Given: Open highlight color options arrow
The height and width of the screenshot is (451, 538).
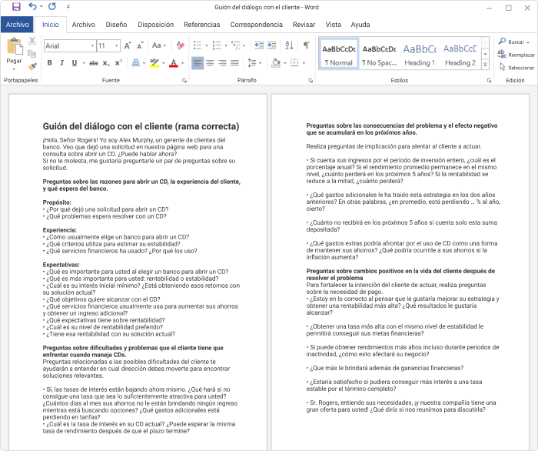Looking at the screenshot, I should (163, 63).
